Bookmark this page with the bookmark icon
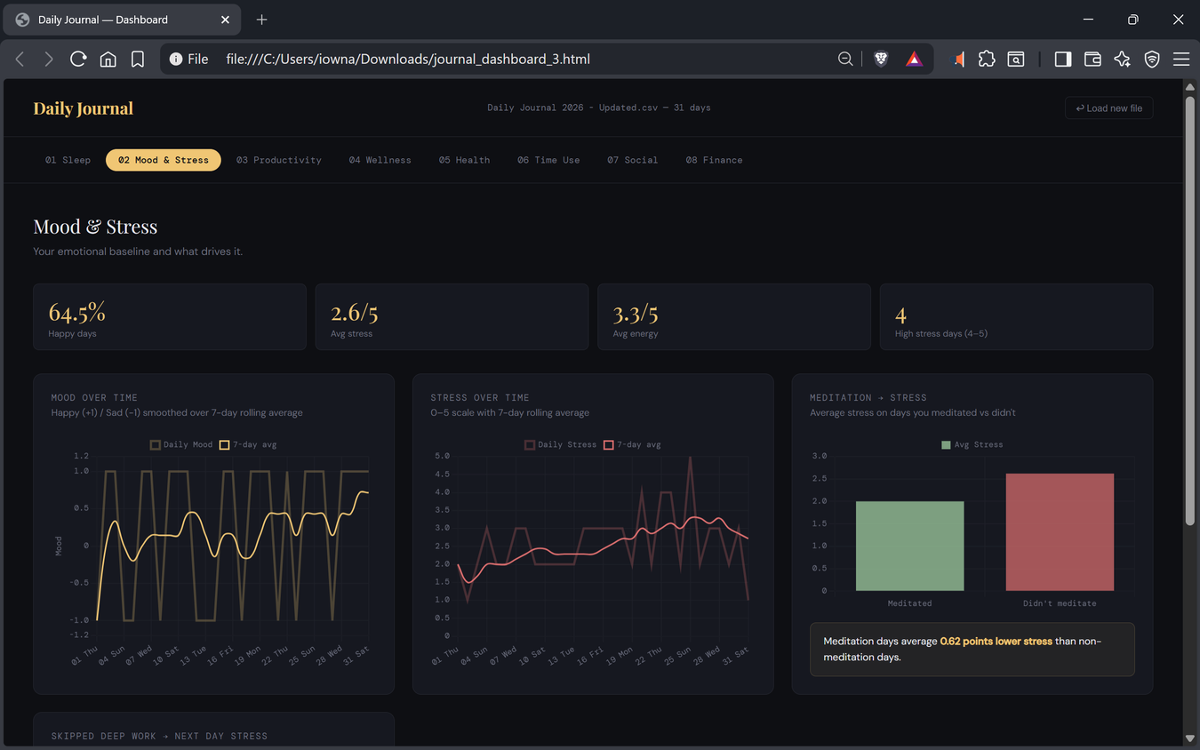 pos(138,59)
